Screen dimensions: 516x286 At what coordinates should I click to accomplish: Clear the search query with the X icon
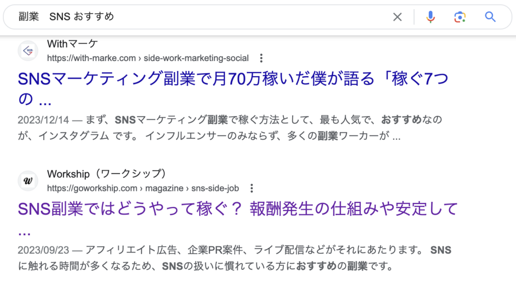click(x=397, y=17)
